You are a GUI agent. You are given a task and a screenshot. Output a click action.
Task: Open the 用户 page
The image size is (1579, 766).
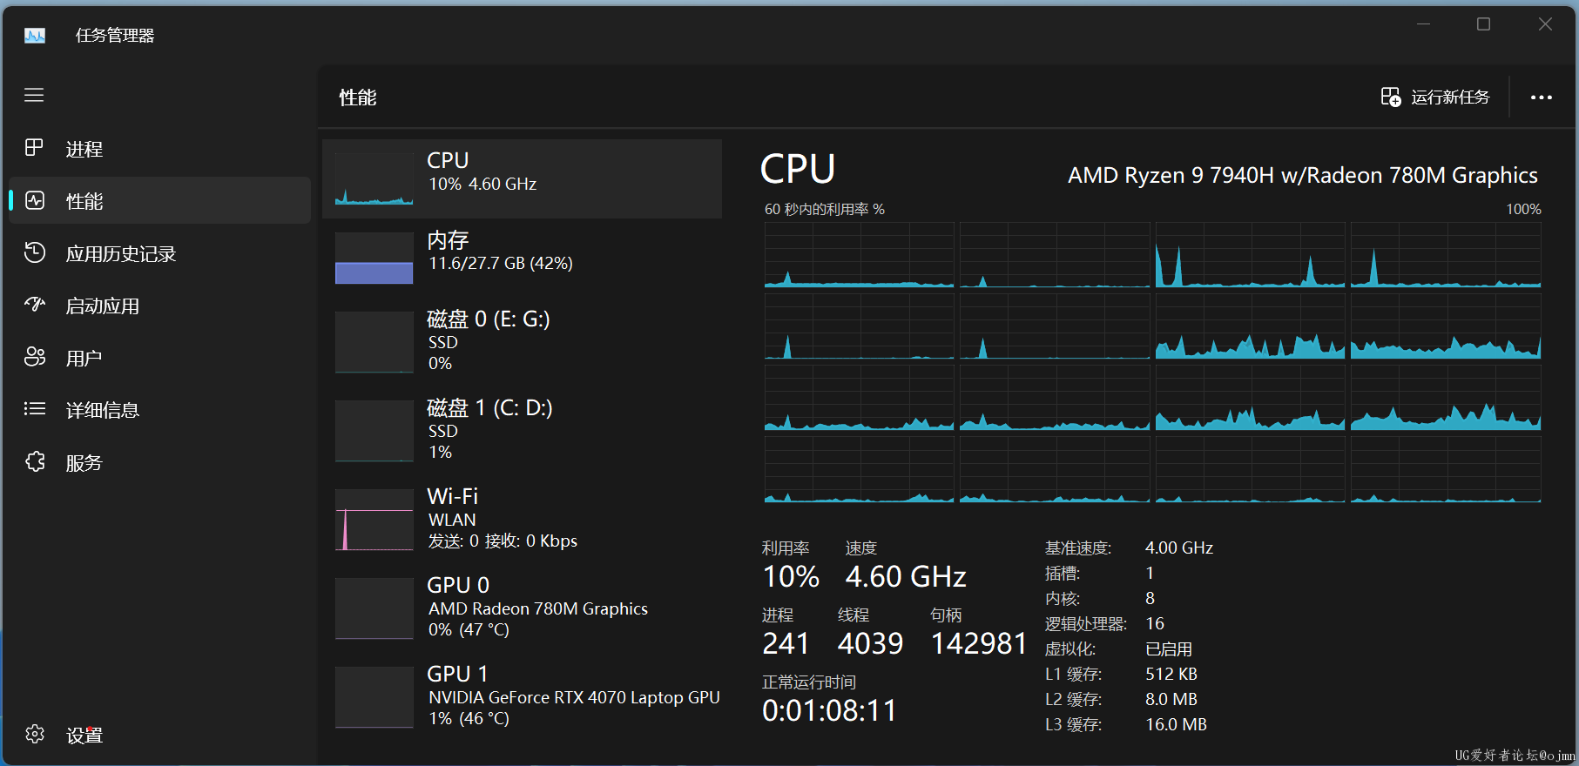(x=159, y=358)
